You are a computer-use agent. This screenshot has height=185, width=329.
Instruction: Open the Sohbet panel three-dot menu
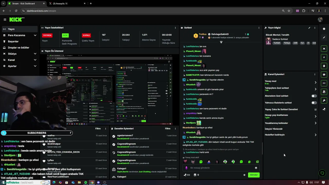point(259,28)
